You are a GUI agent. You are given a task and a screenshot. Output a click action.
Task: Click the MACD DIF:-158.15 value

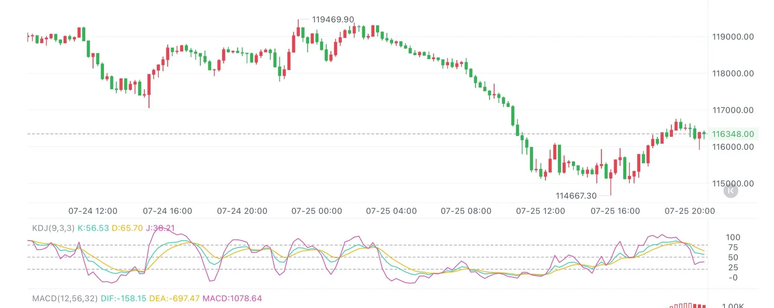click(x=124, y=298)
